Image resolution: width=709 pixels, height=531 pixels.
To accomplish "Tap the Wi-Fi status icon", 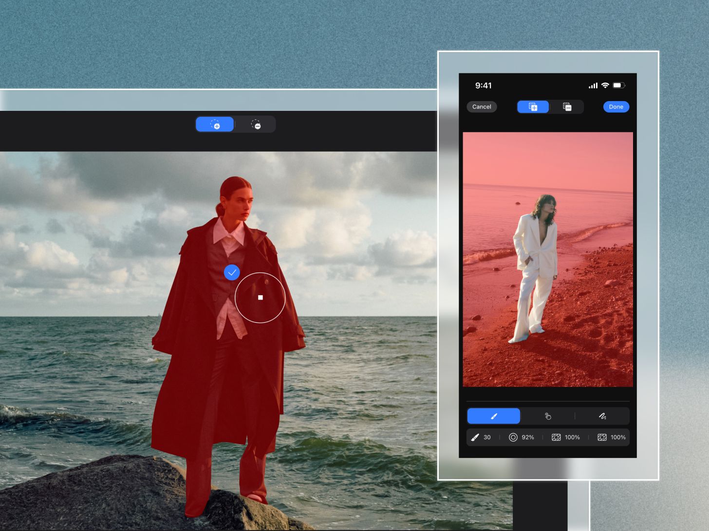I will 605,85.
